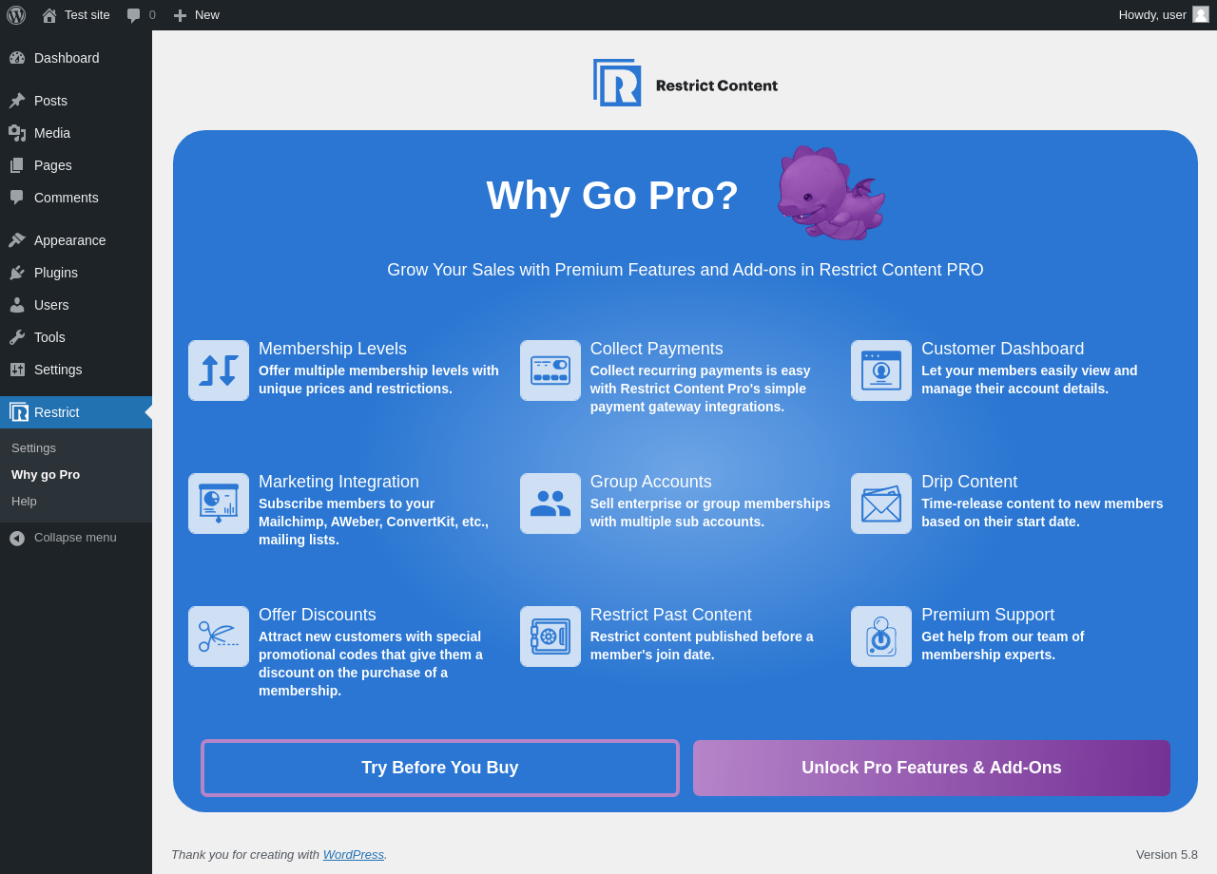Click the Users person icon
Viewport: 1217px width, 874px height.
[17, 305]
